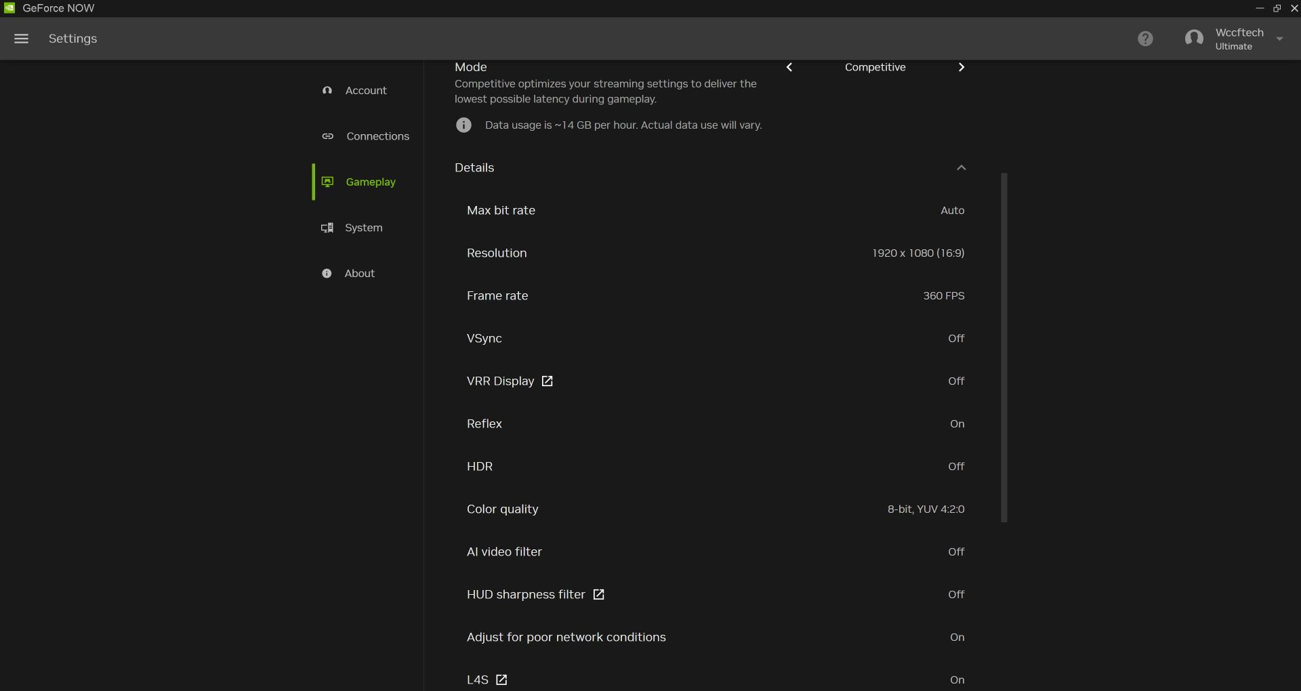Screen dimensions: 1301x691
Task: Click the VSync Off value
Action: 956,338
